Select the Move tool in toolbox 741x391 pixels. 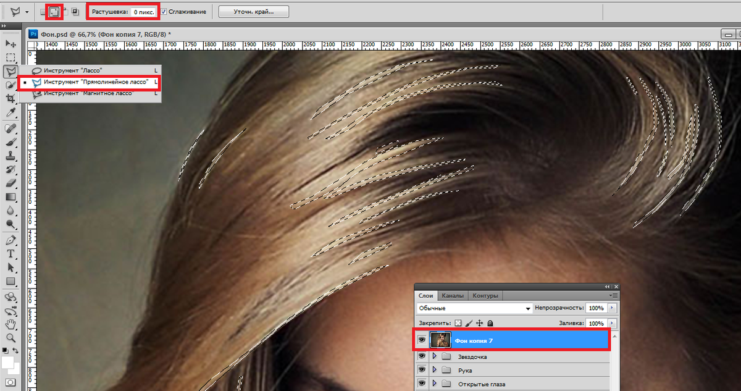pyautogui.click(x=10, y=44)
